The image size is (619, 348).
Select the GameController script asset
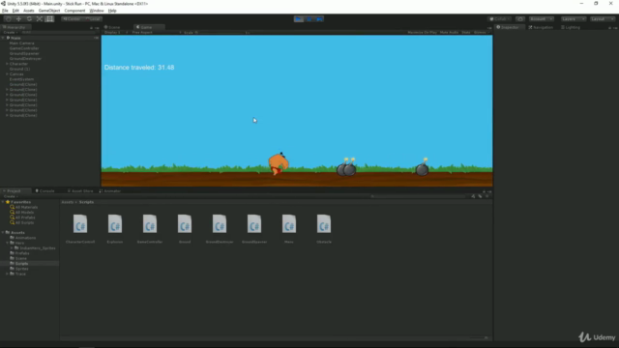click(x=150, y=229)
